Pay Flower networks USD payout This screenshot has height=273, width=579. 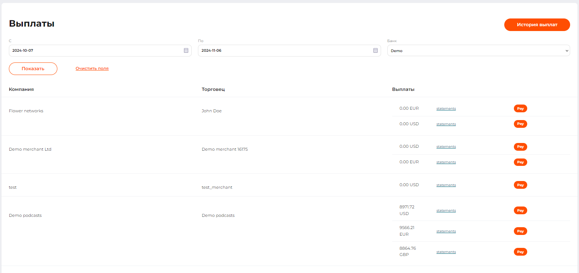520,124
